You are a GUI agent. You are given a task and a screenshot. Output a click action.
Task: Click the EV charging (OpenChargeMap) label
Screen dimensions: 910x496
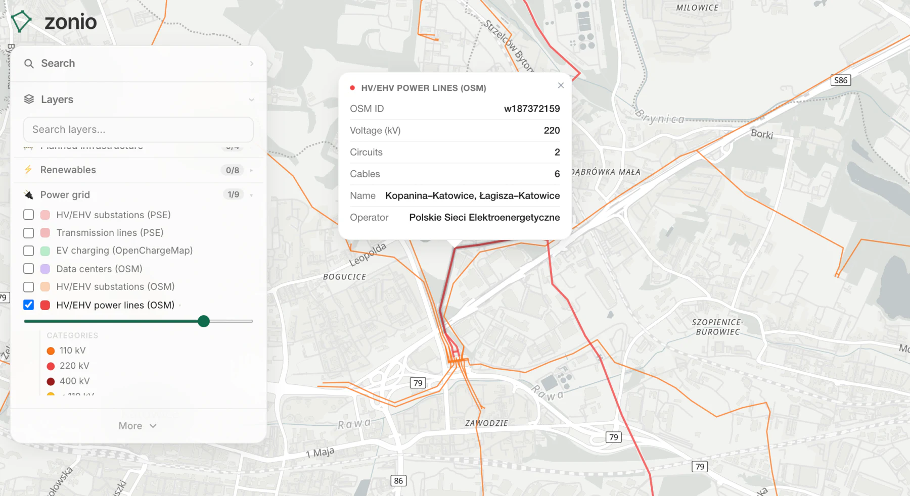124,251
